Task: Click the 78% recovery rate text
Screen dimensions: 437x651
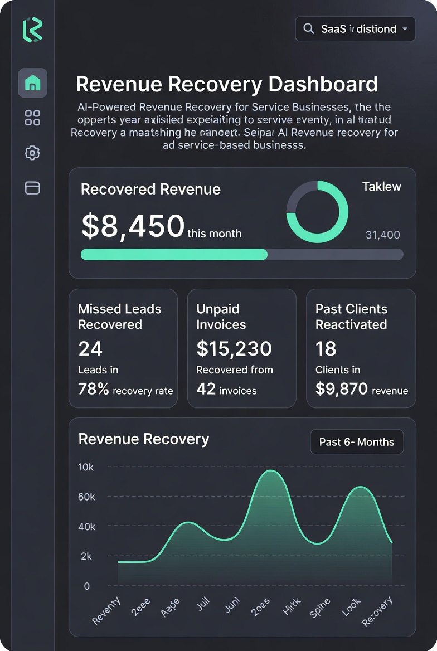Action: (x=125, y=390)
